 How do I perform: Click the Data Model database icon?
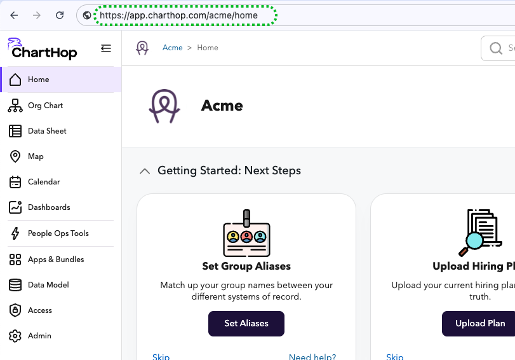[x=15, y=285]
